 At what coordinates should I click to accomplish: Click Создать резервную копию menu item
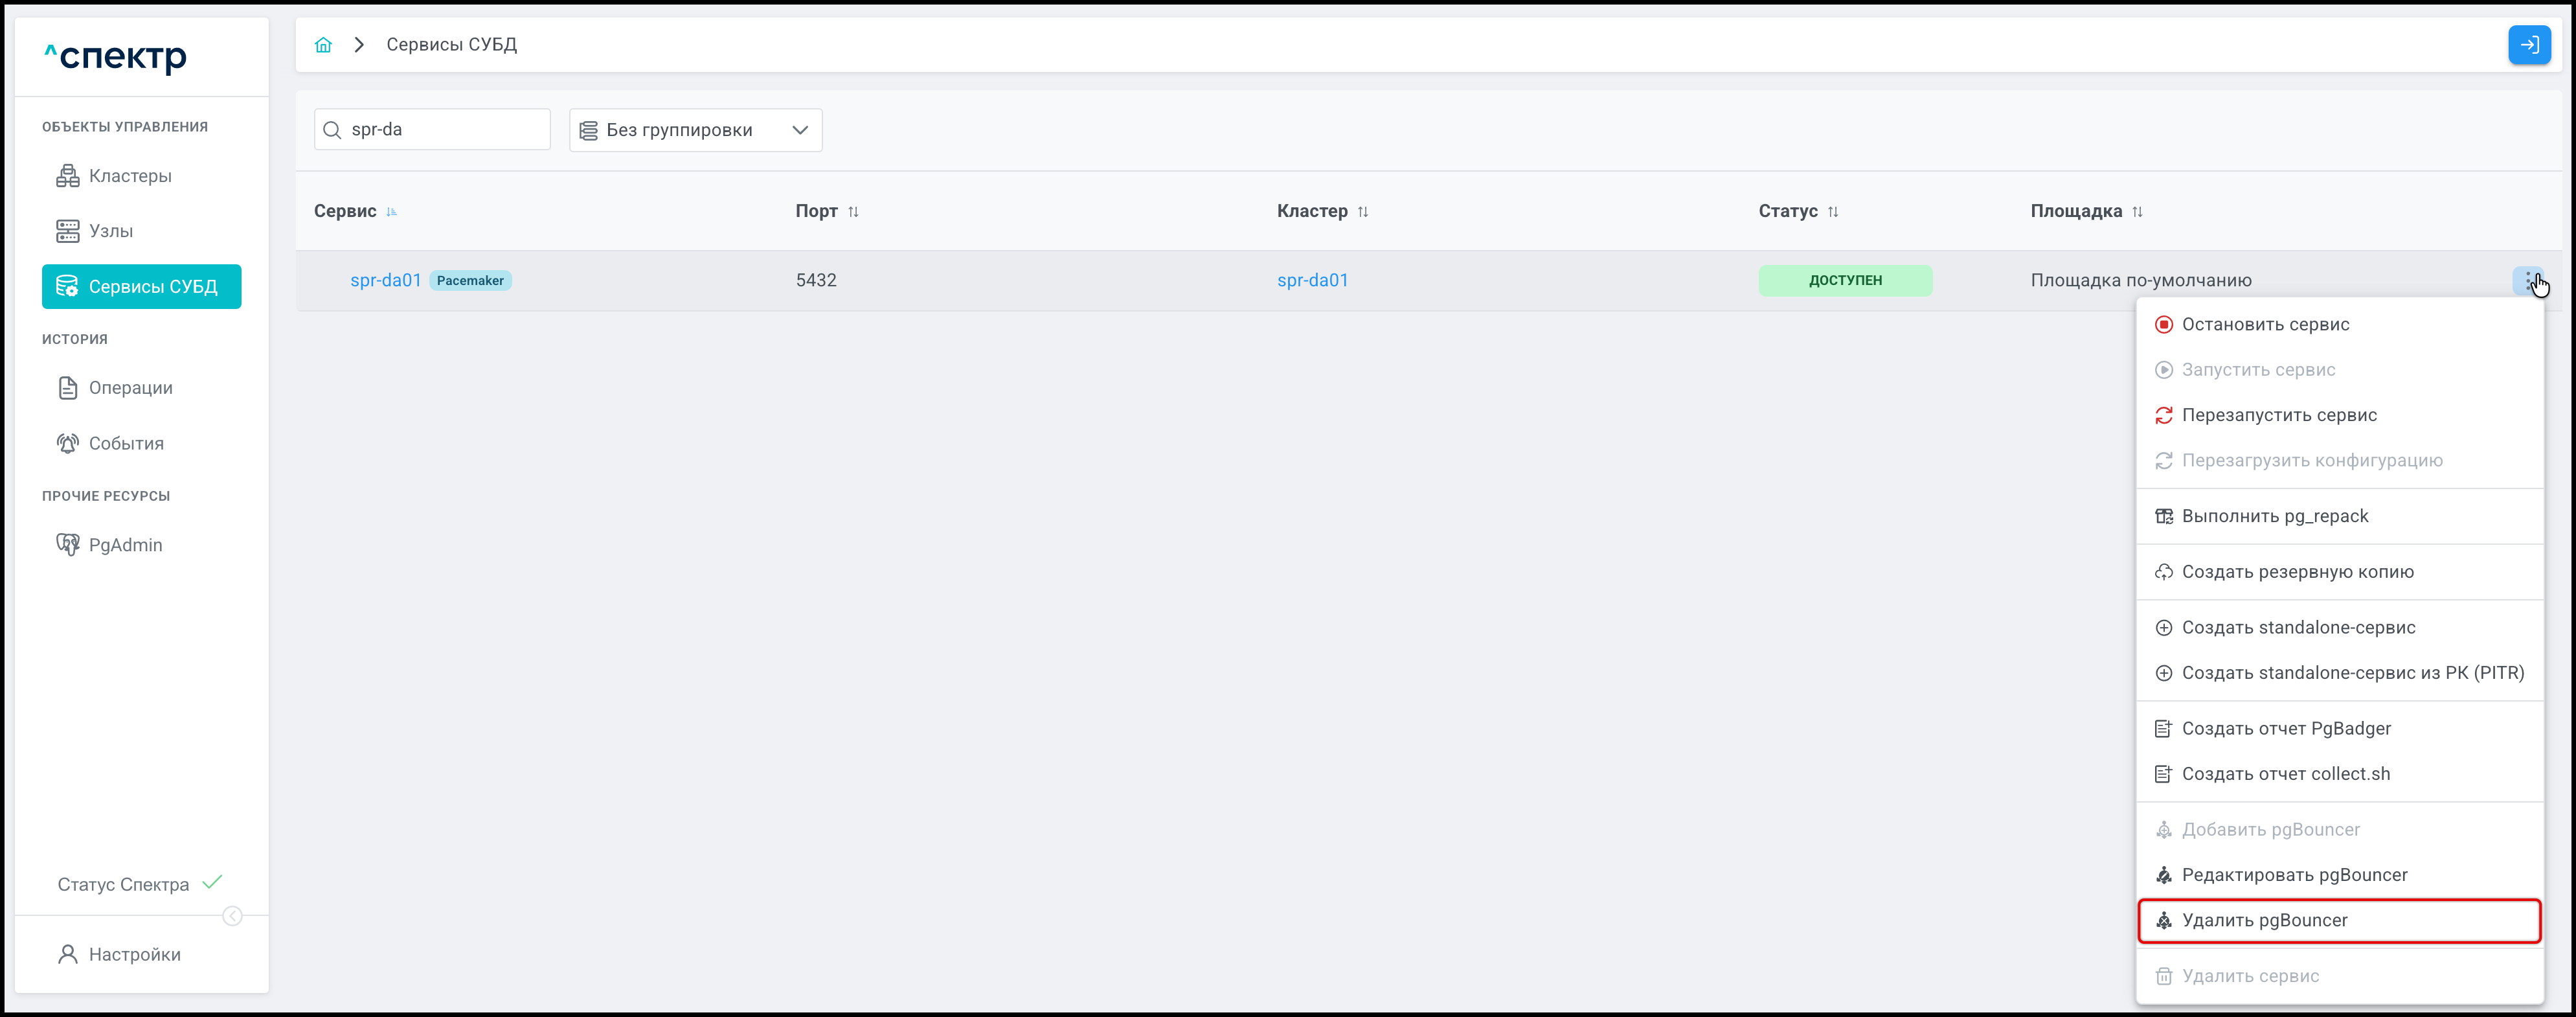pyautogui.click(x=2297, y=572)
